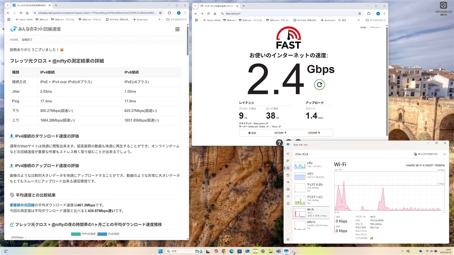Screen dimensions: 454x255
Task: Select the CPU item in performance list
Action: (311, 165)
